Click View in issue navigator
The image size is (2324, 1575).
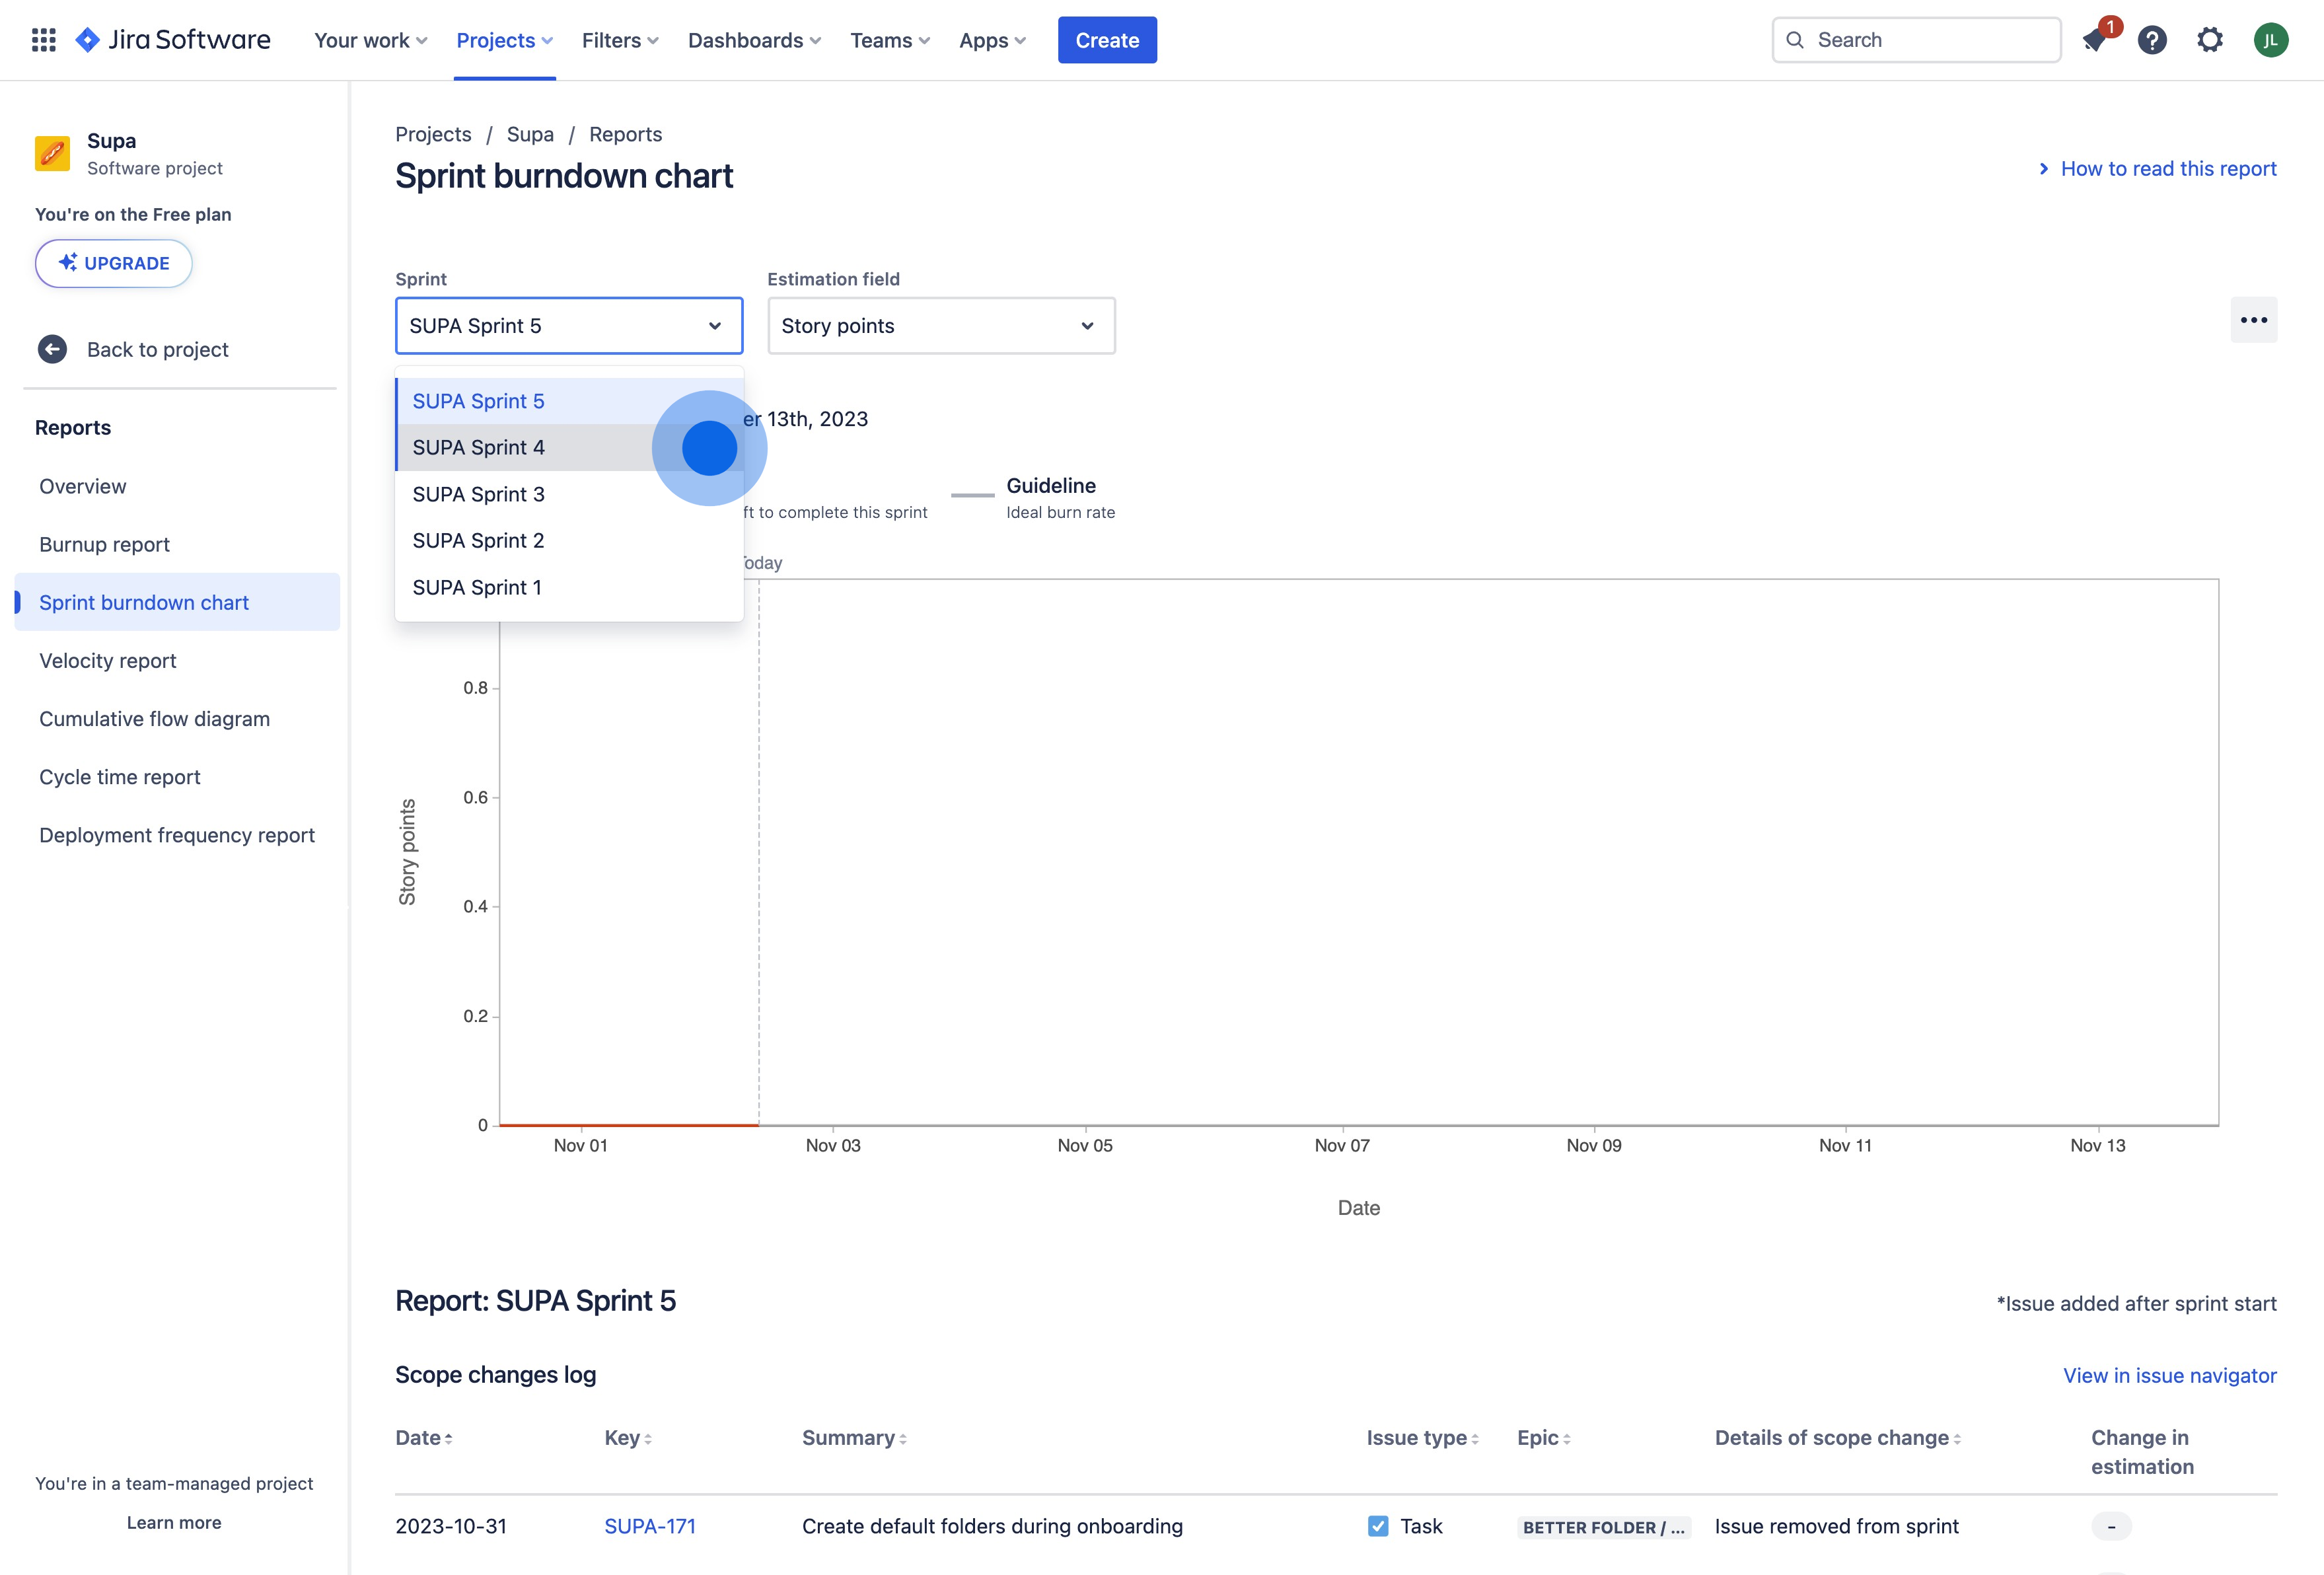(2170, 1375)
